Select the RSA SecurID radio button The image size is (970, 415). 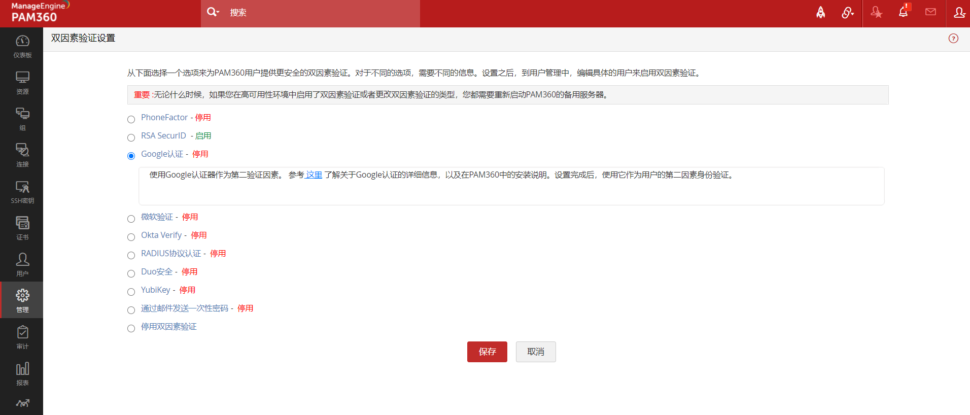(x=131, y=137)
